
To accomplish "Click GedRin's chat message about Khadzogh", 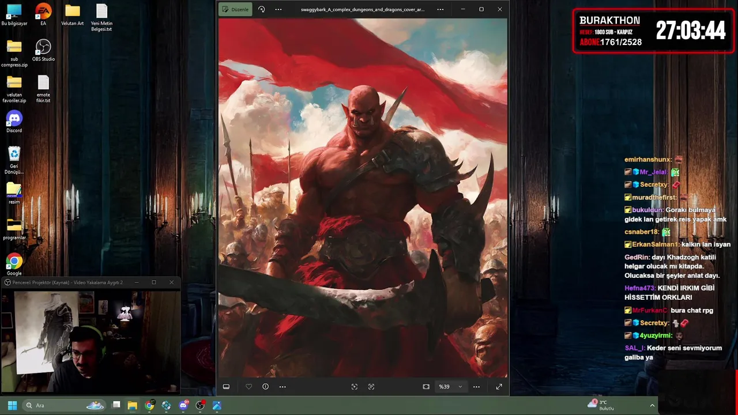I will click(672, 266).
